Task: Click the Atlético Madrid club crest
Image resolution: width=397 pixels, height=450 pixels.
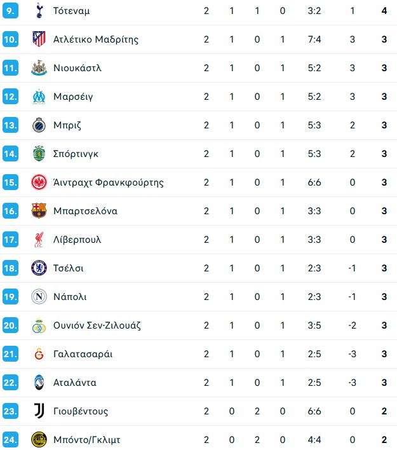Action: click(39, 39)
